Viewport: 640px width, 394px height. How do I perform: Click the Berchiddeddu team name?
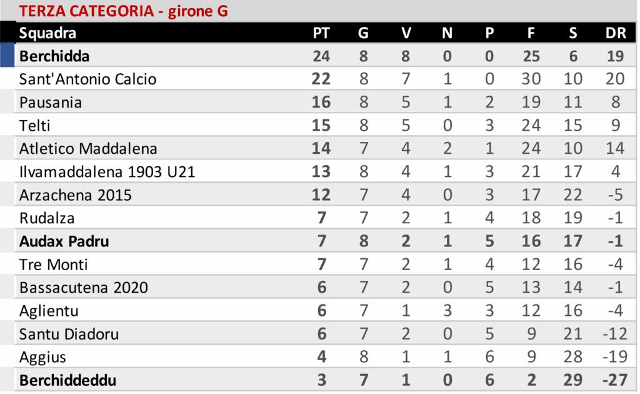coord(67,380)
